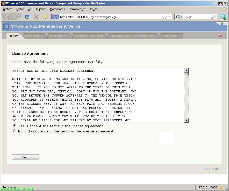Screen dimensions: 229x191
Task: Switch to the Access Control tab
Action: click(89, 36)
